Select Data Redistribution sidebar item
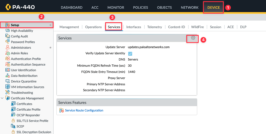 (24, 76)
